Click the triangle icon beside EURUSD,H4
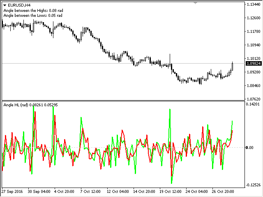 [5, 5]
